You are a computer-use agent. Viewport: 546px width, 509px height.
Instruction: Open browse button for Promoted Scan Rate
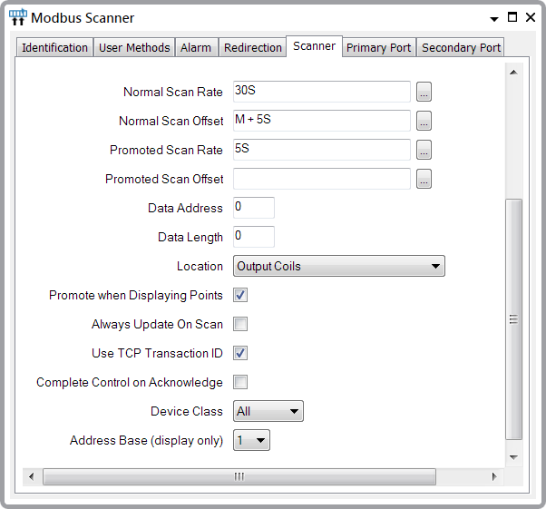coord(424,150)
